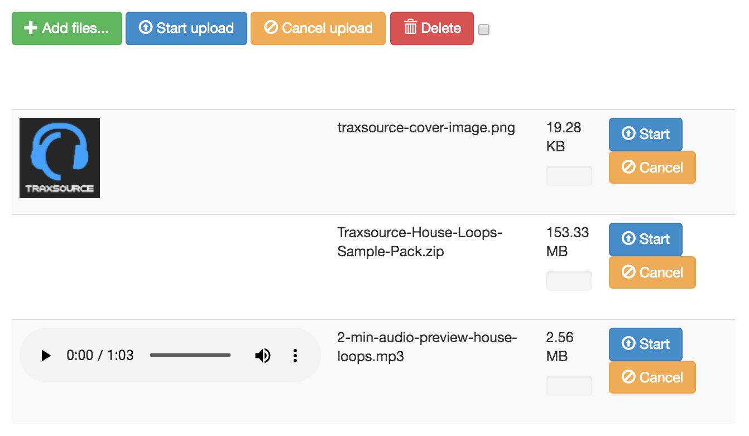The image size is (749, 436).
Task: Open the Traxsource cover image thumbnail
Action: (60, 158)
